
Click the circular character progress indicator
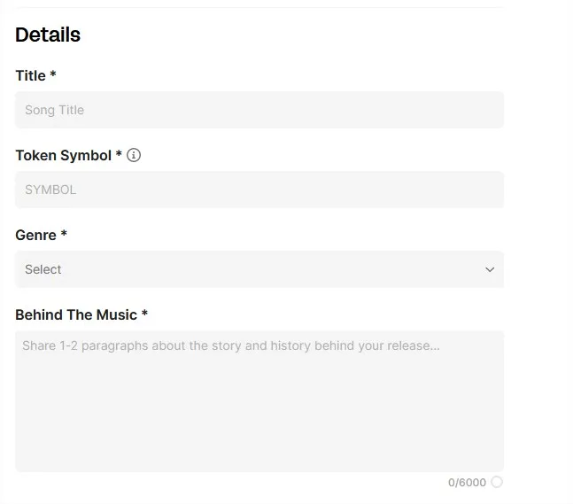coord(496,482)
